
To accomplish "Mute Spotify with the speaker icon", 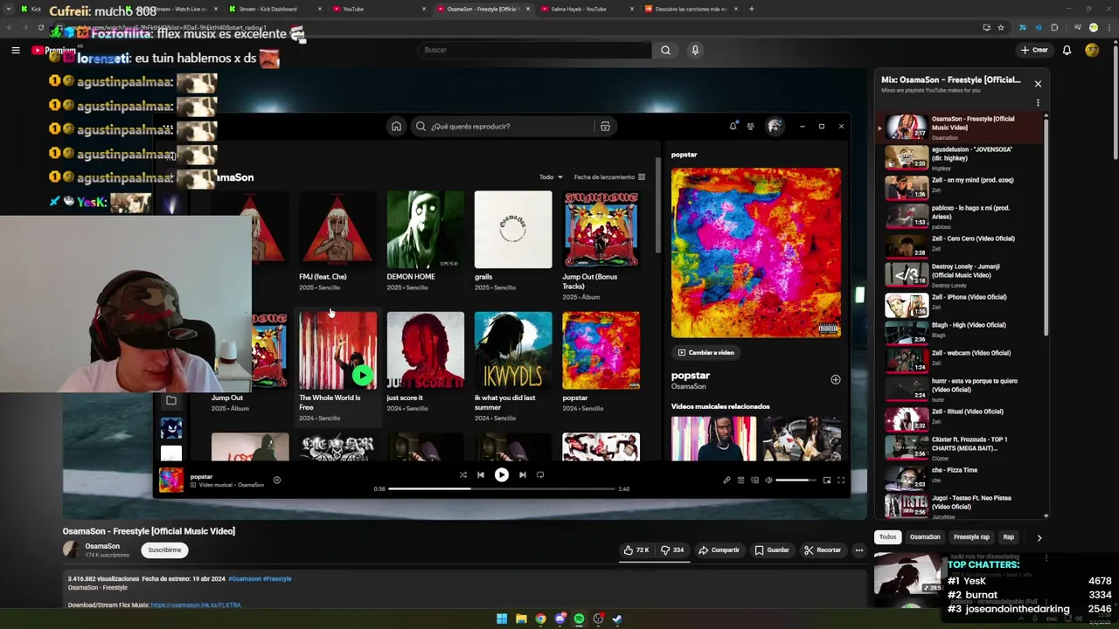I will pos(768,480).
